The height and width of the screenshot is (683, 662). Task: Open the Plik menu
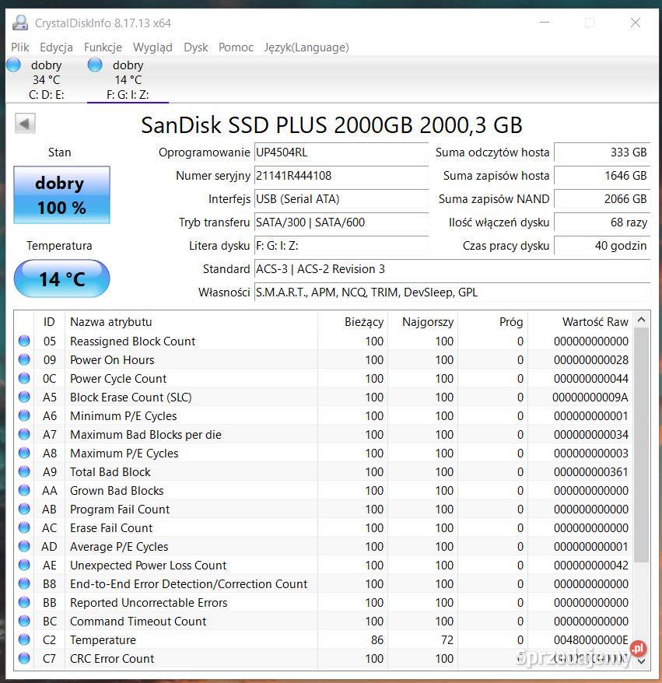click(x=20, y=47)
